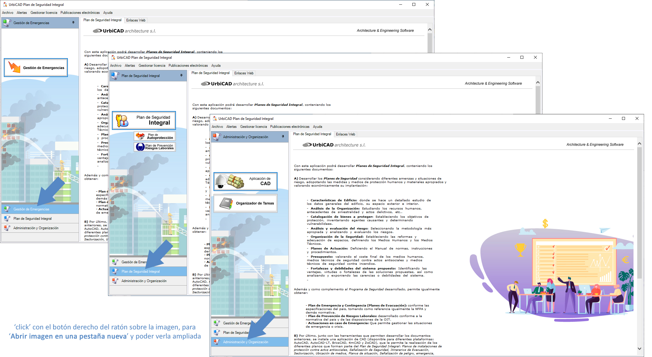Click icon beside Gestión de Emergencias in back window list
The image size is (652, 357).
[7, 209]
